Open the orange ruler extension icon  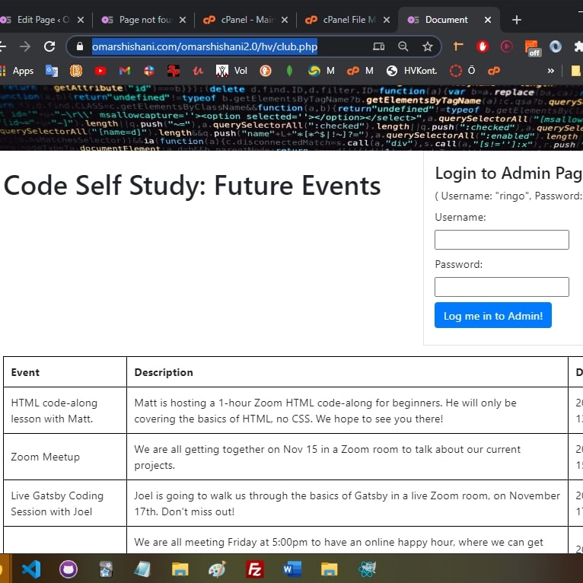(458, 46)
